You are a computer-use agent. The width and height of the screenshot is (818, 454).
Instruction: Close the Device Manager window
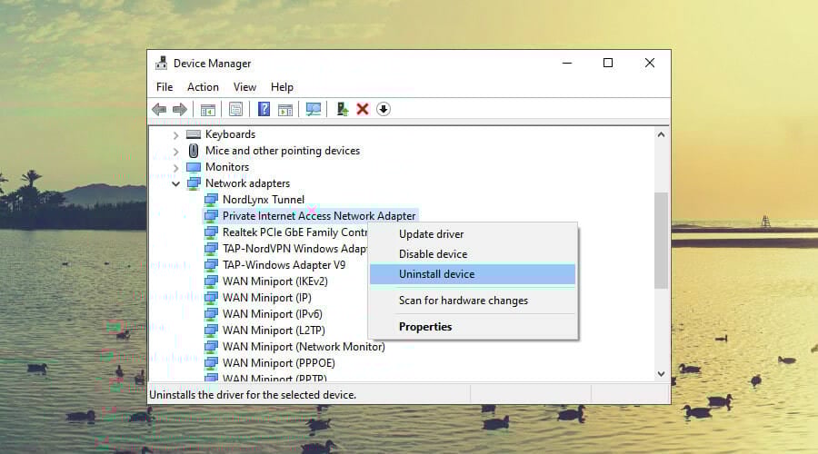[x=650, y=63]
